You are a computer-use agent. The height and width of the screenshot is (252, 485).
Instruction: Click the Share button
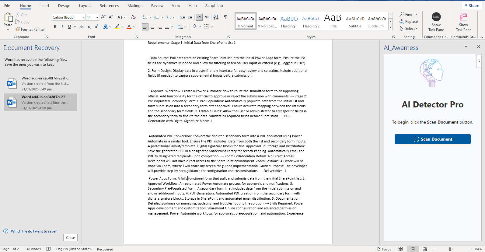472,5
